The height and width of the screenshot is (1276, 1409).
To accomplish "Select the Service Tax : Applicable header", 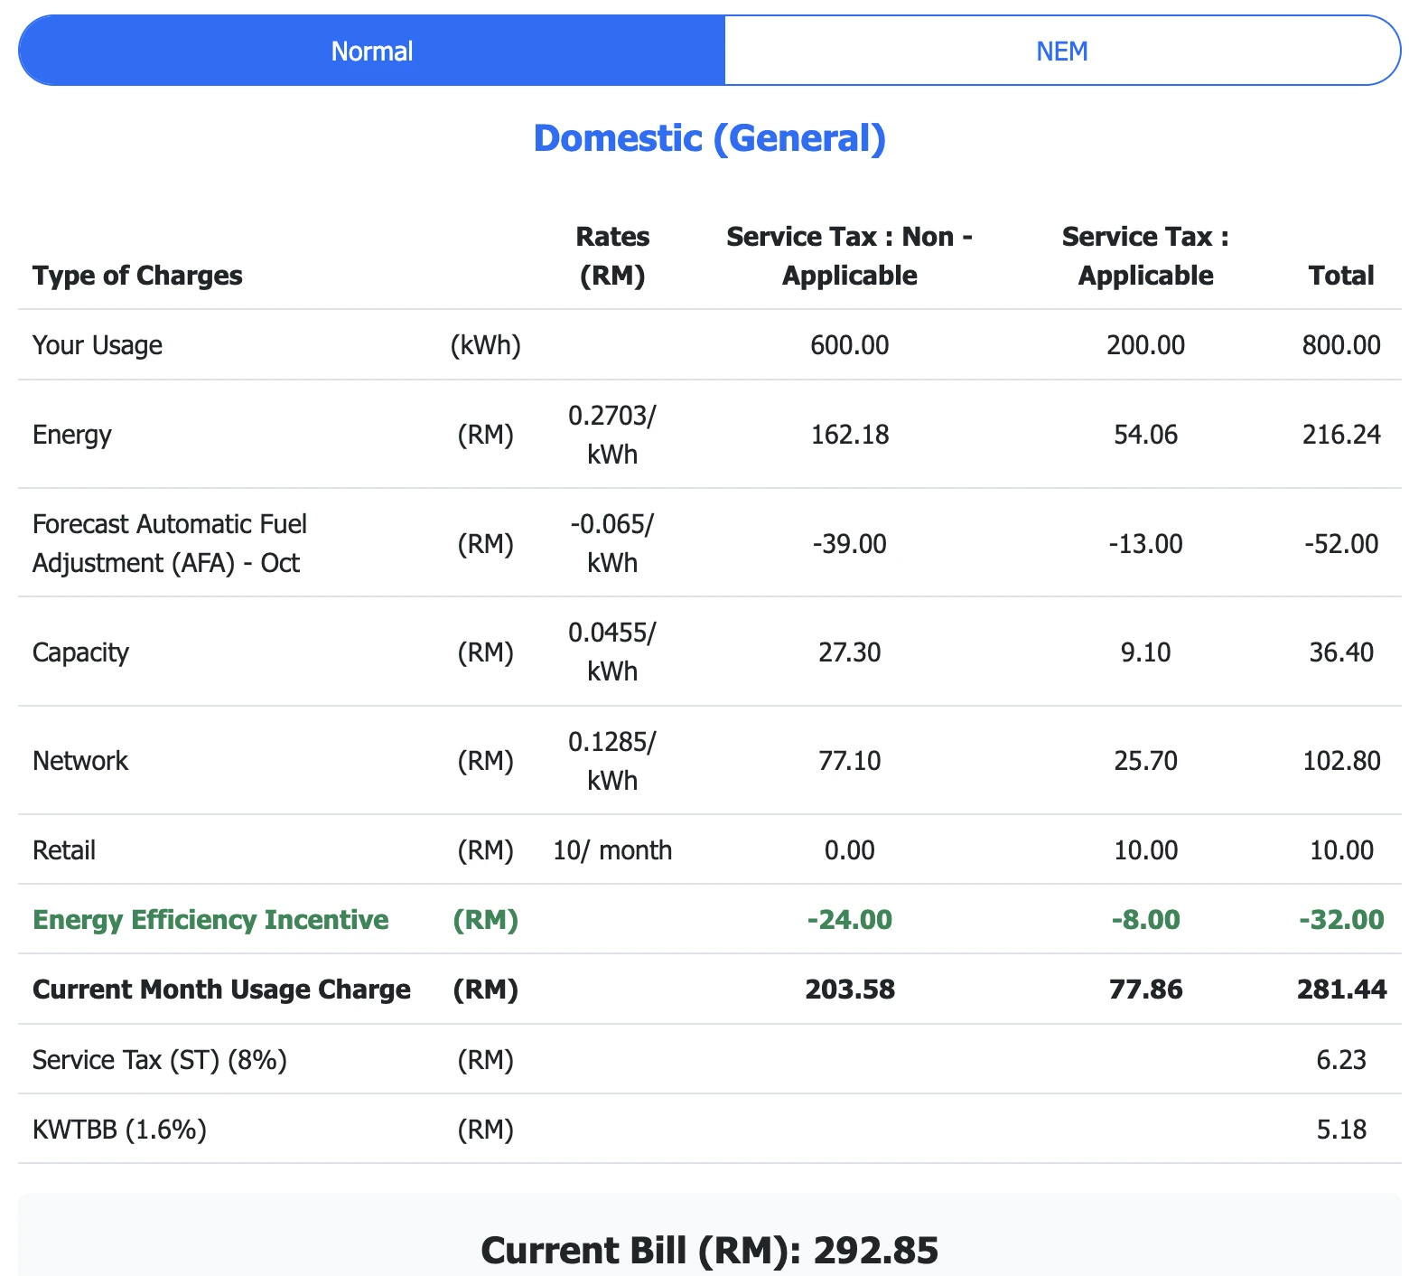I will (1143, 256).
